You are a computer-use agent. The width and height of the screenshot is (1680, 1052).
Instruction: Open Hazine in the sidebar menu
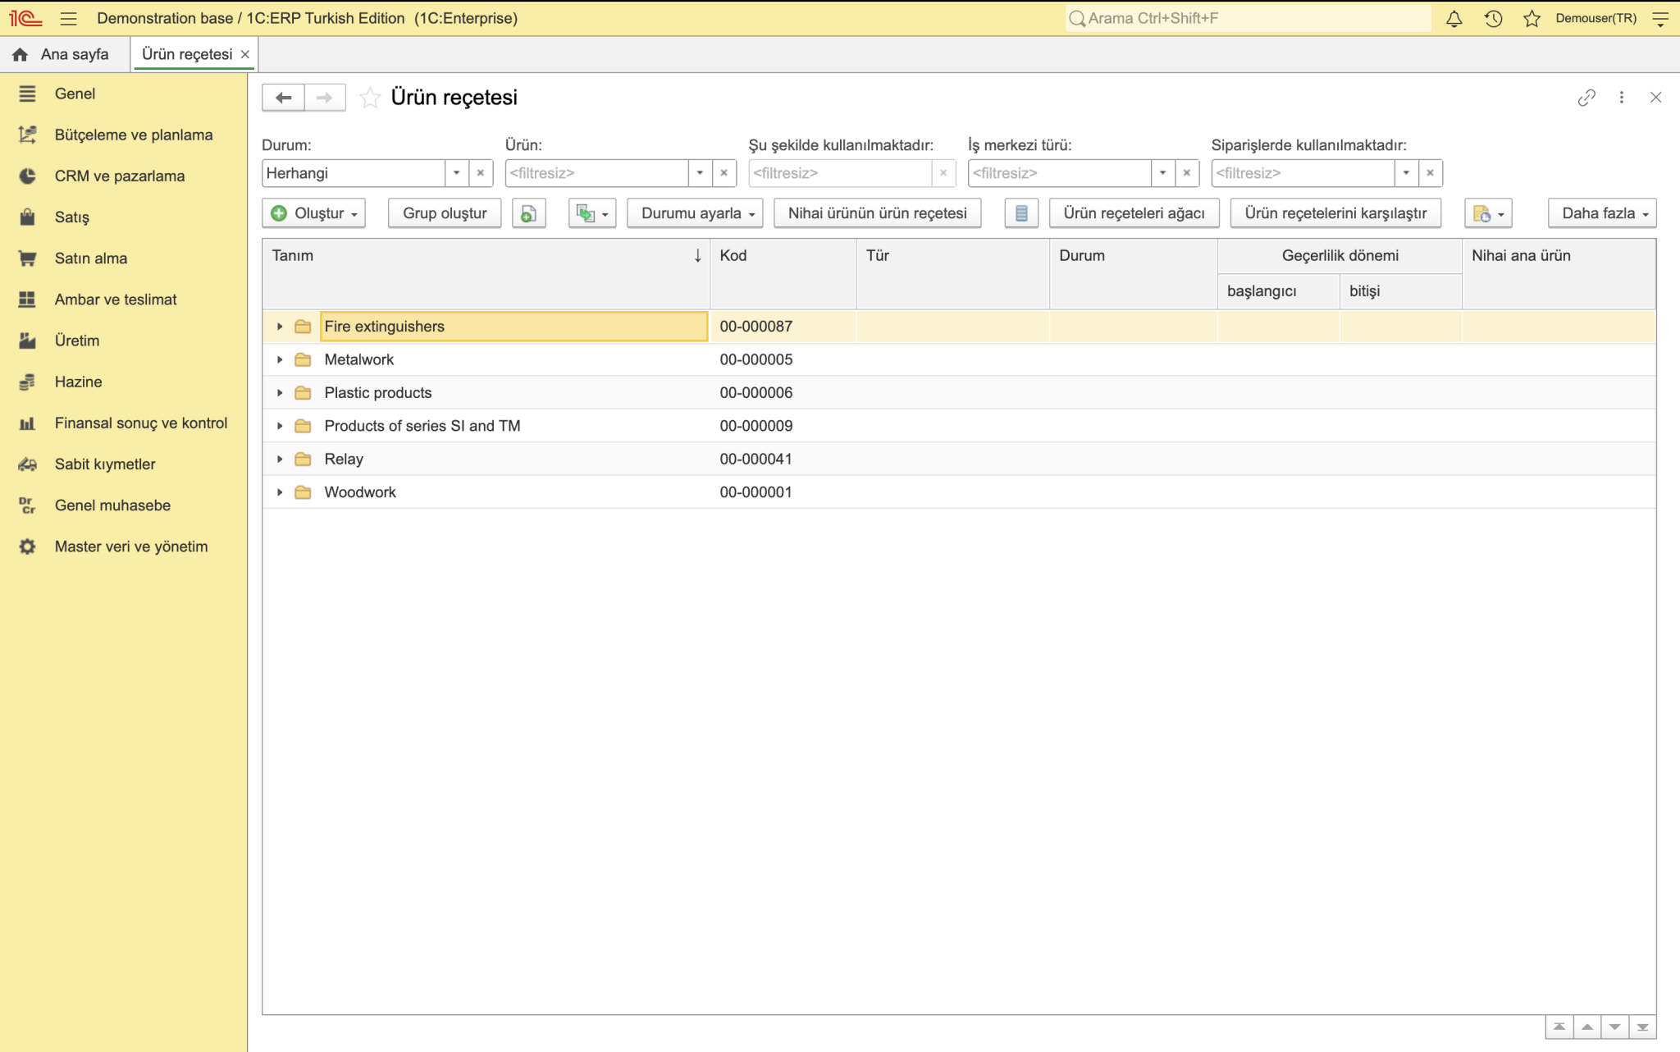tap(79, 382)
